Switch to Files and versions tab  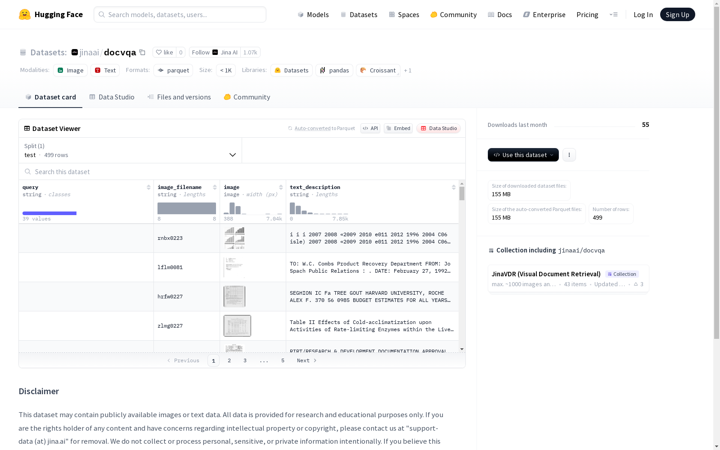pos(179,97)
